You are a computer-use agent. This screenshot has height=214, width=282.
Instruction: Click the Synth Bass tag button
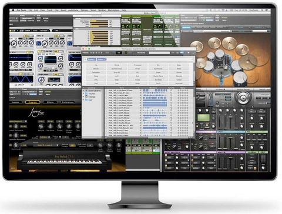pos(117,69)
